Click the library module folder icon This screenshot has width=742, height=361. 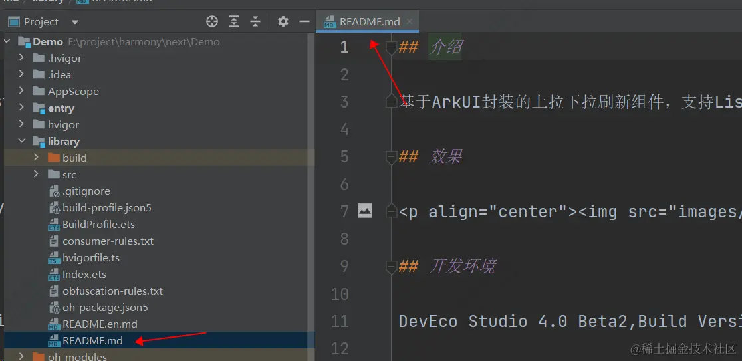(39, 142)
